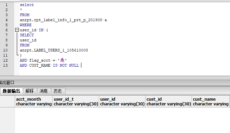The width and height of the screenshot is (230, 133).
Task: Click the cust_name column header
Action: point(210,101)
